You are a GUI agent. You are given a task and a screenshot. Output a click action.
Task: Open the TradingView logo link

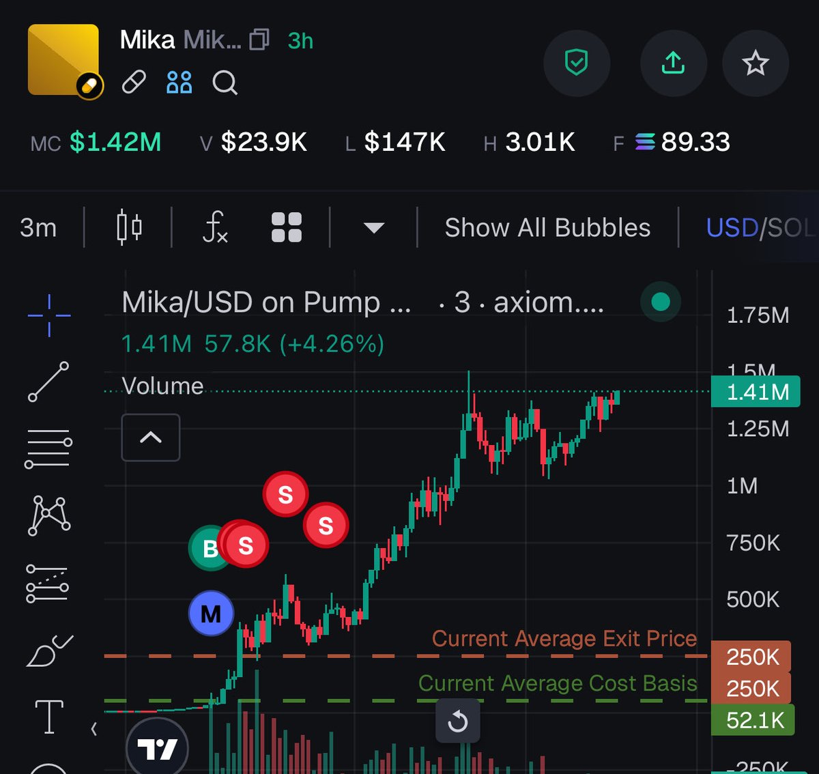[157, 749]
